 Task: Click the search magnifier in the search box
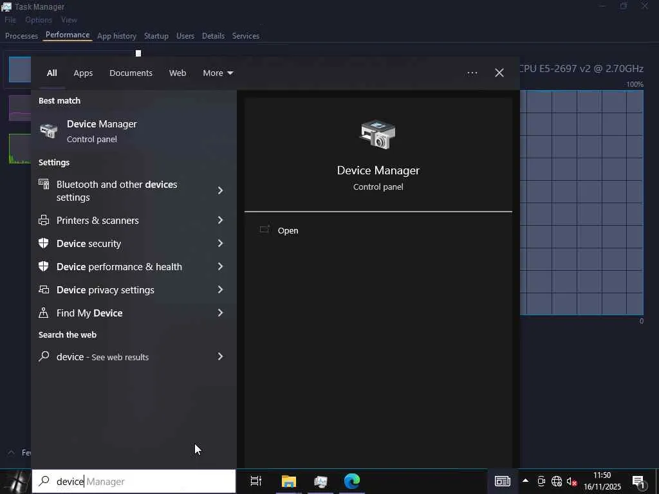tap(44, 481)
